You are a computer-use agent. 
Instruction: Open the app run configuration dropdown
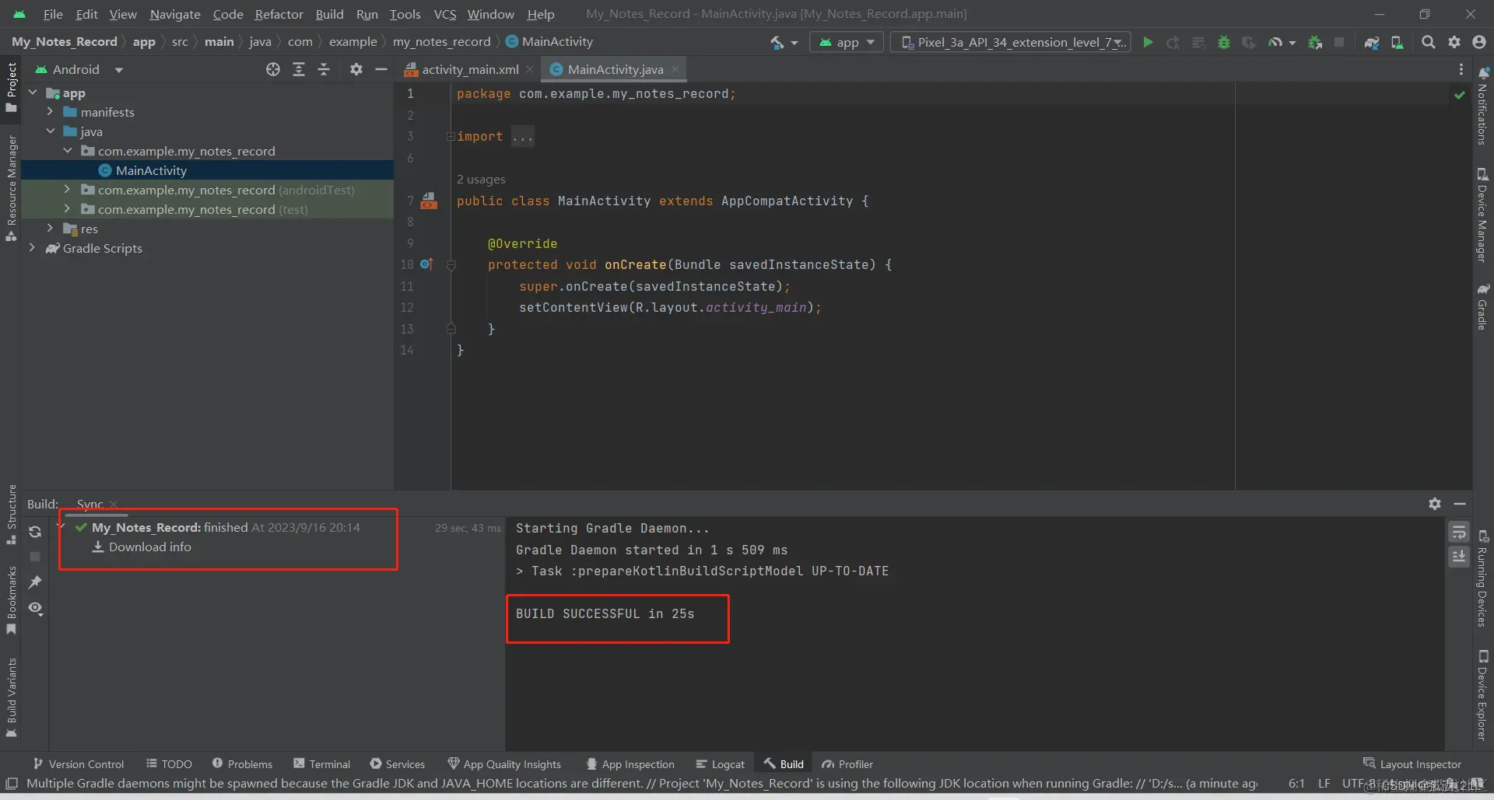(x=847, y=42)
